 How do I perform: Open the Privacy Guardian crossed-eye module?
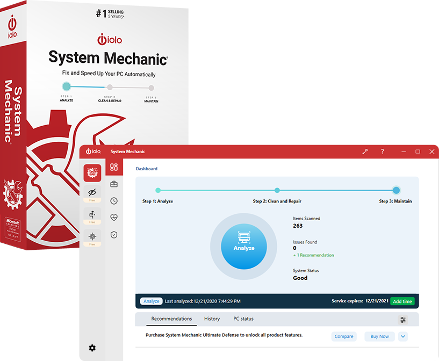[92, 193]
